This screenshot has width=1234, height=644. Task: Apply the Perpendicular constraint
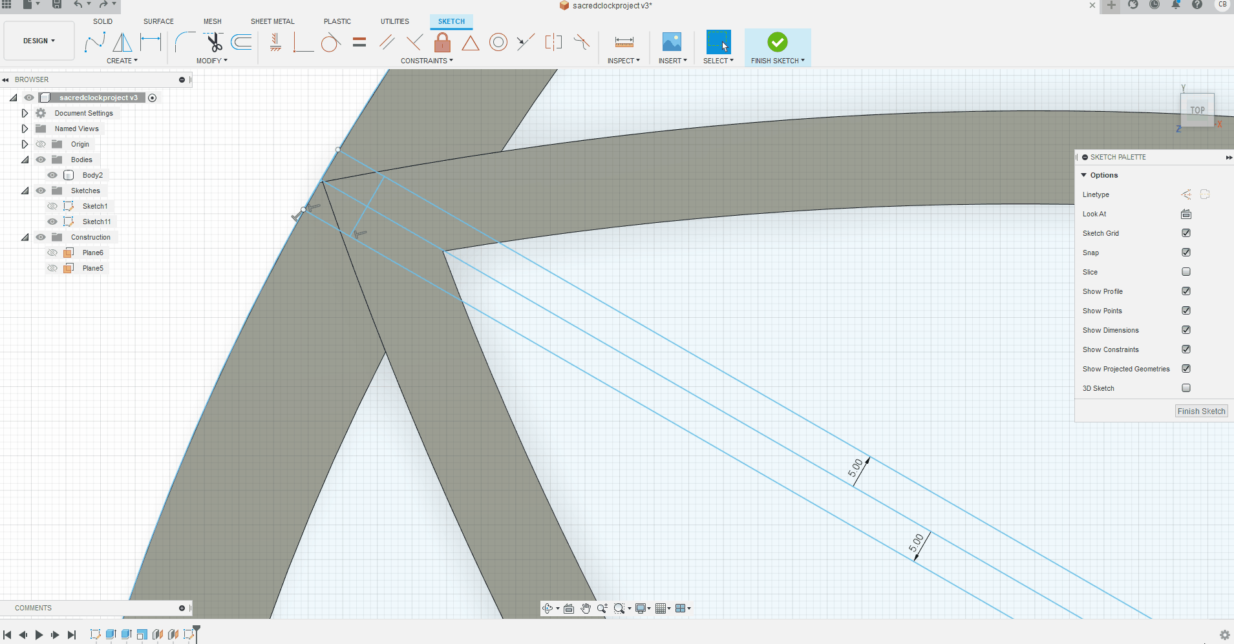[x=415, y=43]
